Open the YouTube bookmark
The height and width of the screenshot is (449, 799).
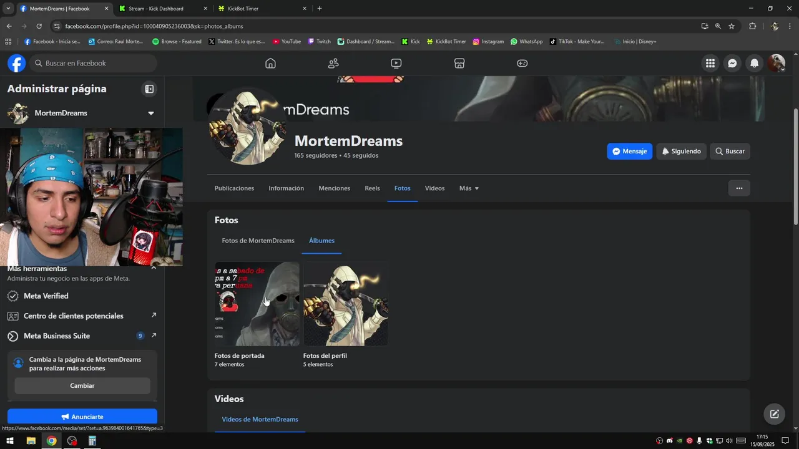click(x=287, y=42)
